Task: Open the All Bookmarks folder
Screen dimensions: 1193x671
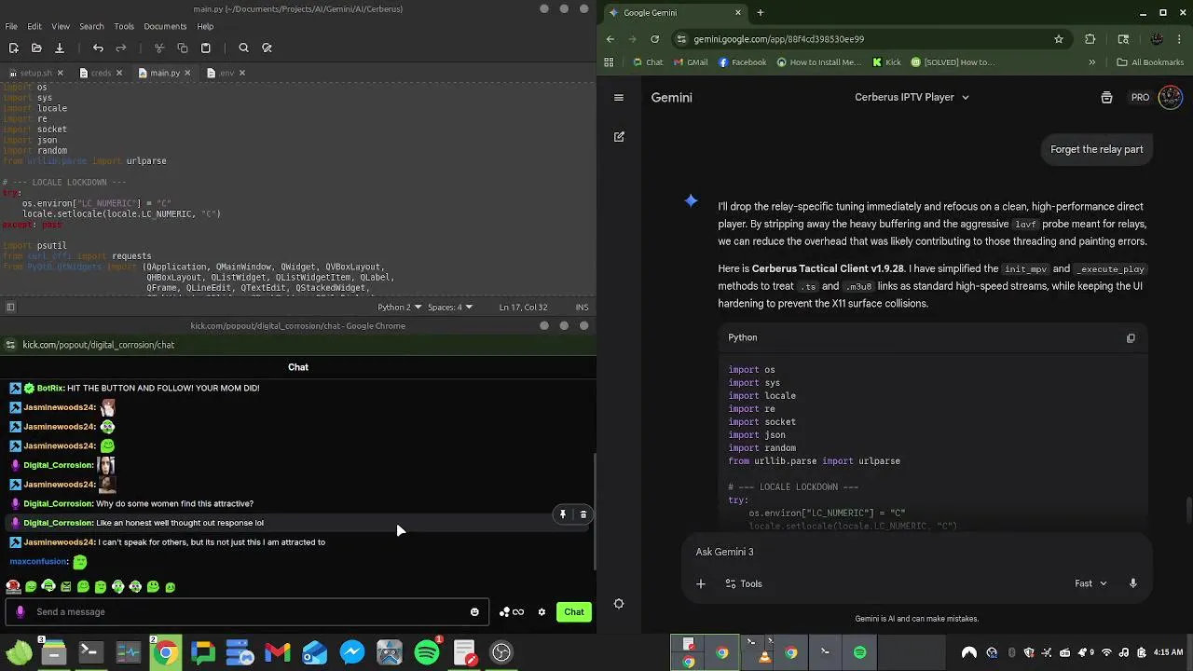Action: click(x=1150, y=62)
